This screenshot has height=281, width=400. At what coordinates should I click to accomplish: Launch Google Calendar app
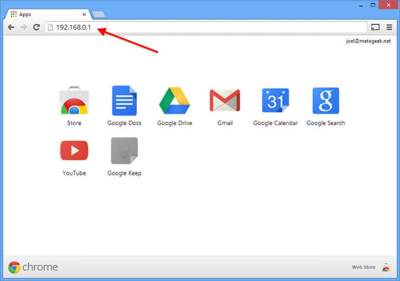pos(275,101)
